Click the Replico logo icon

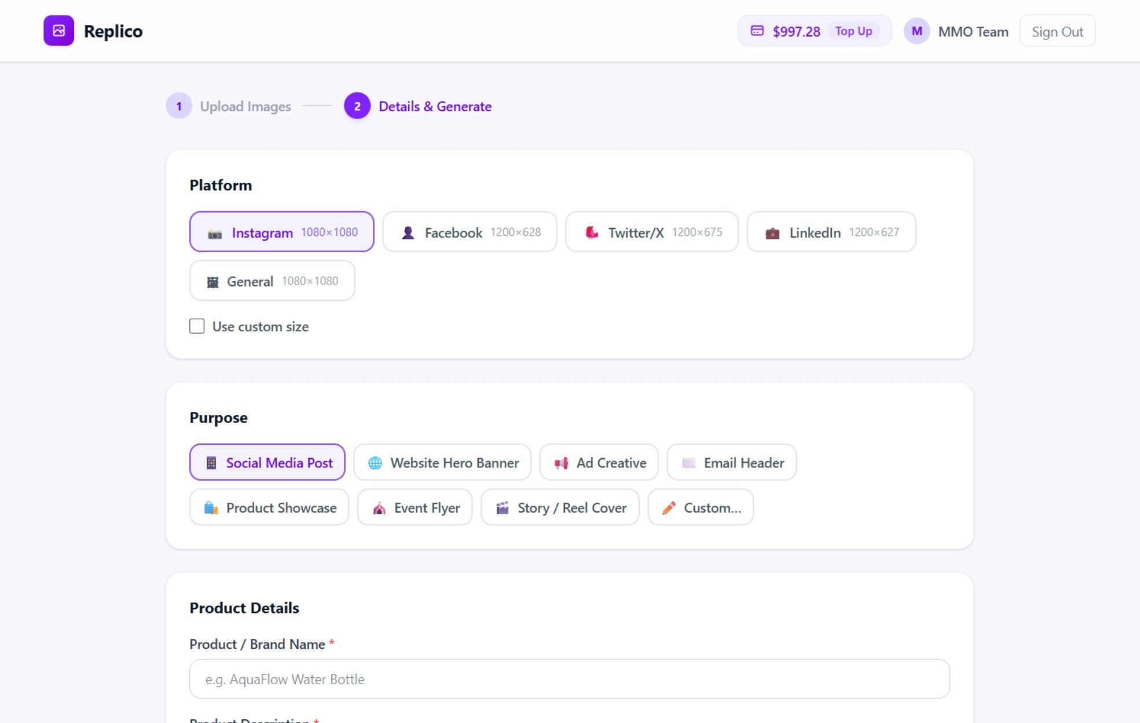[x=58, y=31]
